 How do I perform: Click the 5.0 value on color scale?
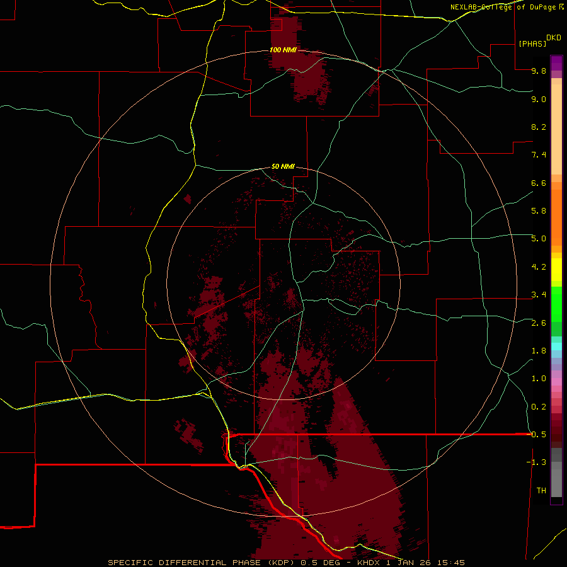539,239
